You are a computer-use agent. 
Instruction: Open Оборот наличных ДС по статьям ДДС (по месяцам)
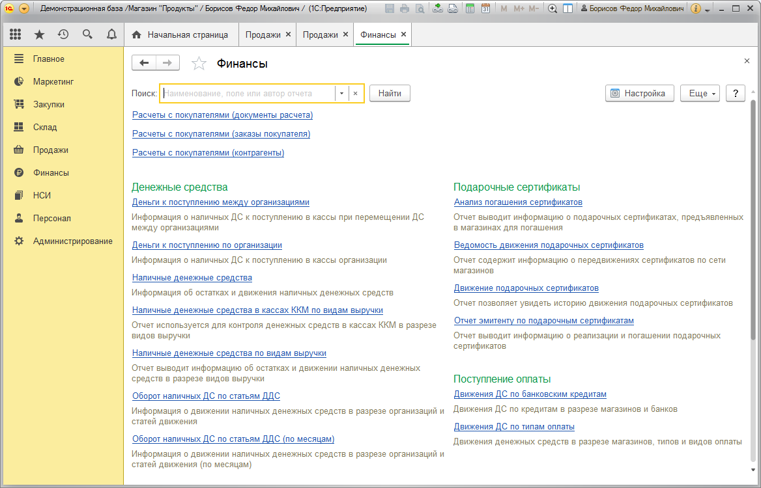(233, 439)
